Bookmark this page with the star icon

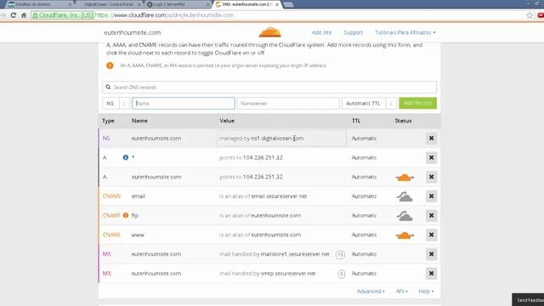point(530,15)
